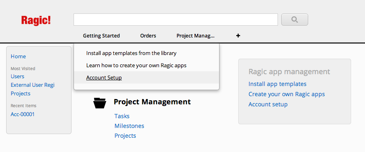Click the Ragic! logo
The height and width of the screenshot is (152, 365).
tap(36, 20)
